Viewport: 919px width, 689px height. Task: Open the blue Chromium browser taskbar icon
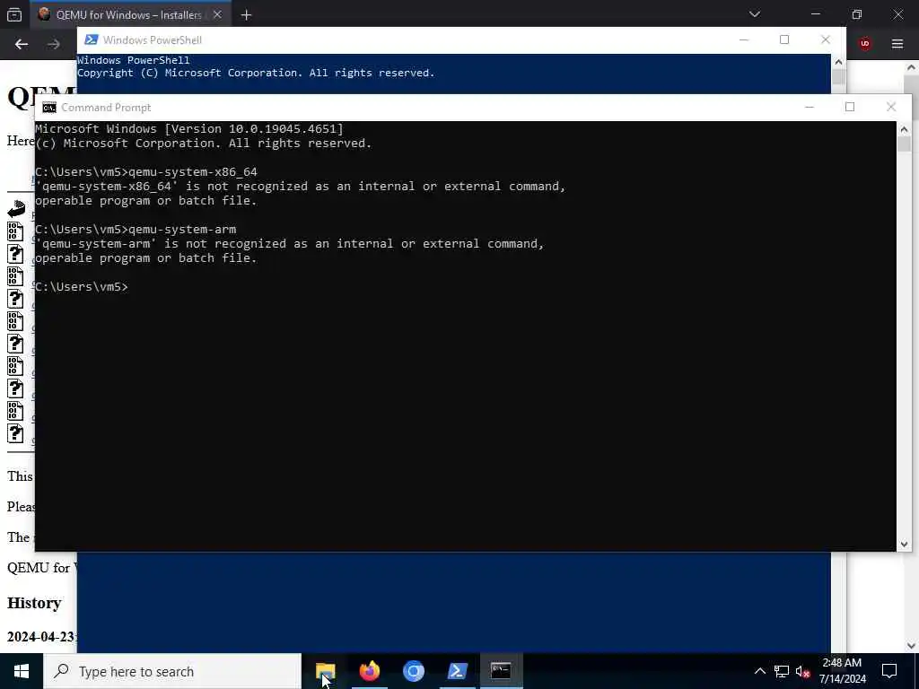[x=413, y=671]
